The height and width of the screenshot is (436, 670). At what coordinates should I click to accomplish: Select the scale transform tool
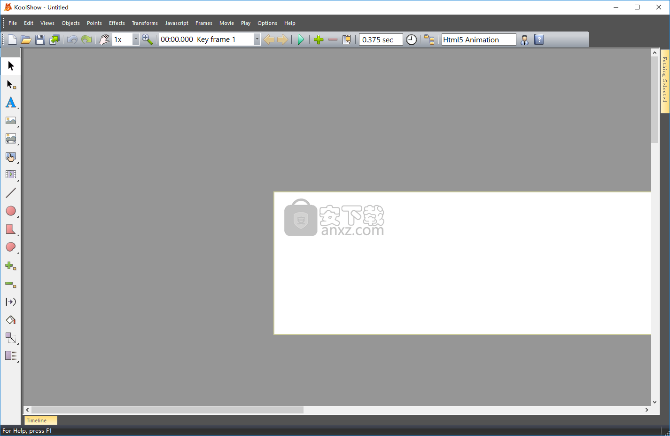point(11,338)
